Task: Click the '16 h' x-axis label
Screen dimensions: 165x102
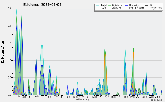Action: (x=113, y=96)
